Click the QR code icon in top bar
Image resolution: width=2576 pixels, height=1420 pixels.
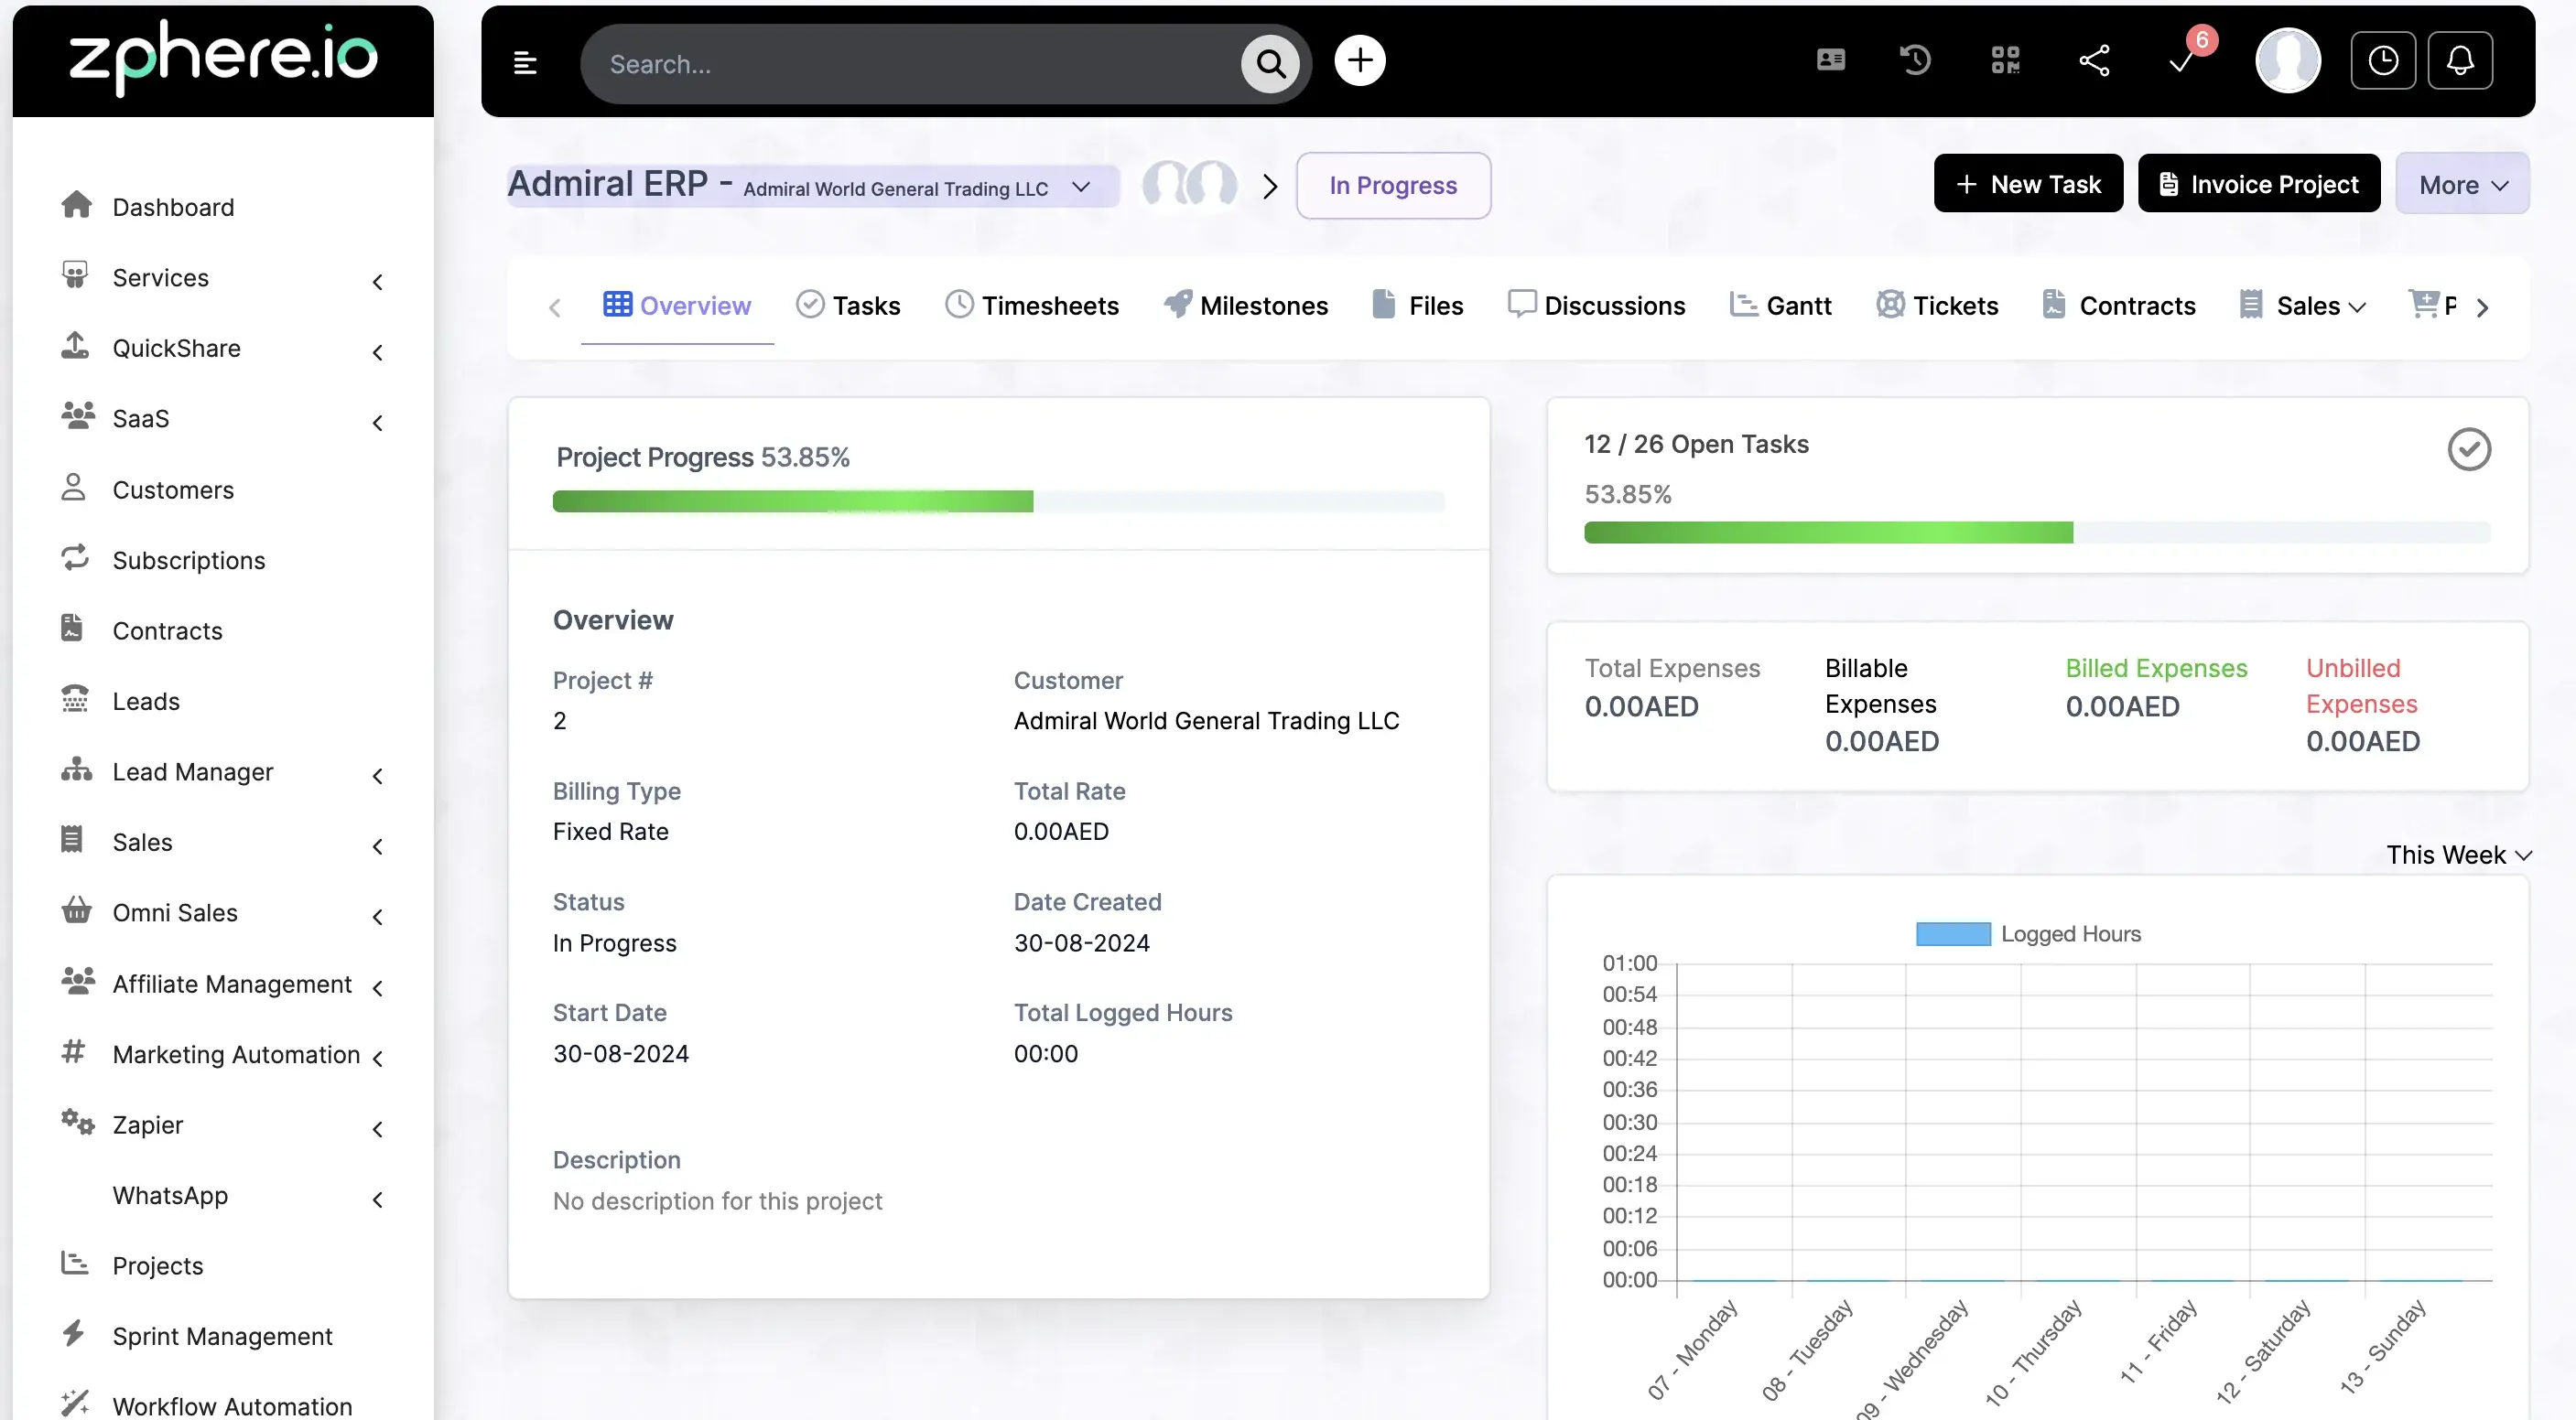click(2005, 59)
